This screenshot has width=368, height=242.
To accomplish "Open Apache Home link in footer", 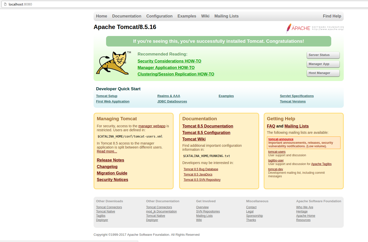I will (x=305, y=216).
